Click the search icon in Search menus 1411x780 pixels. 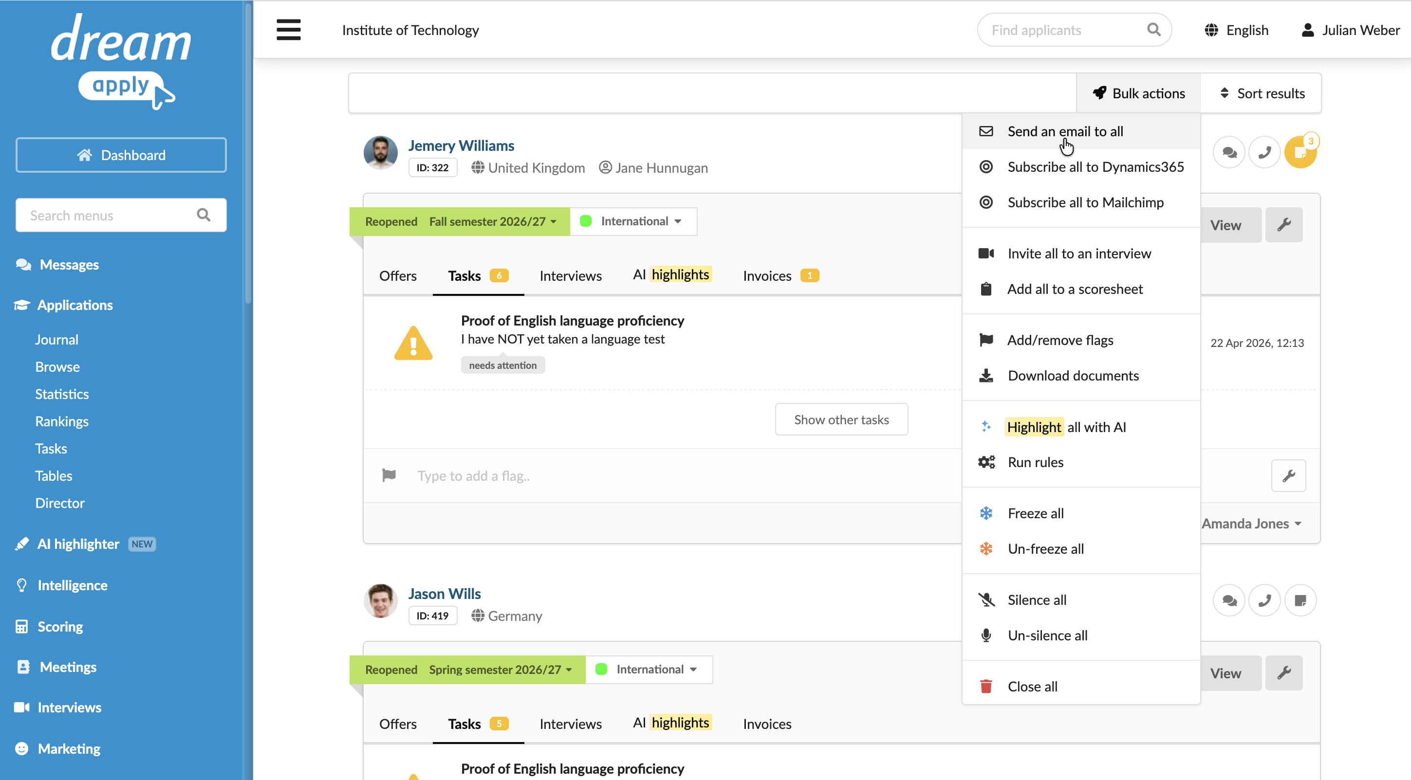(203, 215)
